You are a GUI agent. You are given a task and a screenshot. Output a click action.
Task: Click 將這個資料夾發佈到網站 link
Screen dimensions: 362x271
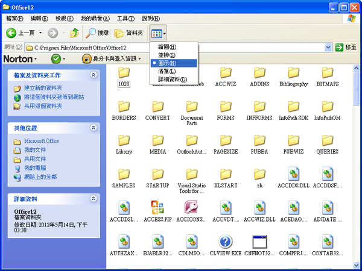coord(54,97)
